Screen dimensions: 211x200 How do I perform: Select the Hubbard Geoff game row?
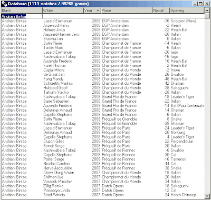click(x=103, y=88)
